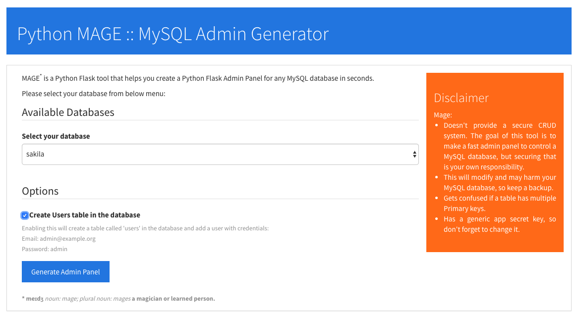Image resolution: width=580 pixels, height=318 pixels.
Task: Click the 'MAGE is a Python Flask tool' sentence
Action: [198, 78]
